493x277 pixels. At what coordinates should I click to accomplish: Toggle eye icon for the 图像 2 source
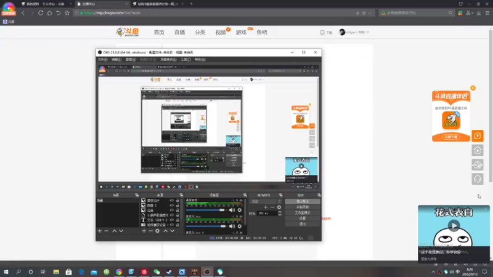coord(172,206)
